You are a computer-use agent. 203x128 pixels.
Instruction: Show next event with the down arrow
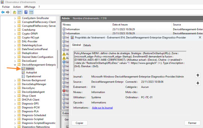coord(198,83)
